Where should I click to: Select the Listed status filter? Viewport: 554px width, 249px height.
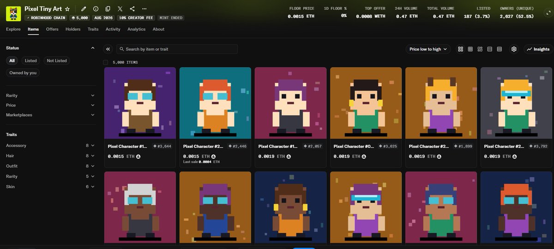click(31, 60)
